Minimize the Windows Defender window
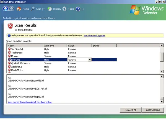166x119 pixels. click(x=157, y=2)
